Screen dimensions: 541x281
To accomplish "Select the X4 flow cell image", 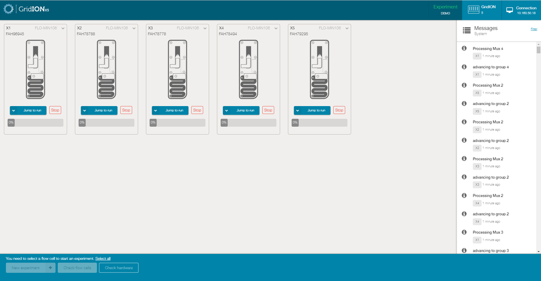I will [x=248, y=69].
